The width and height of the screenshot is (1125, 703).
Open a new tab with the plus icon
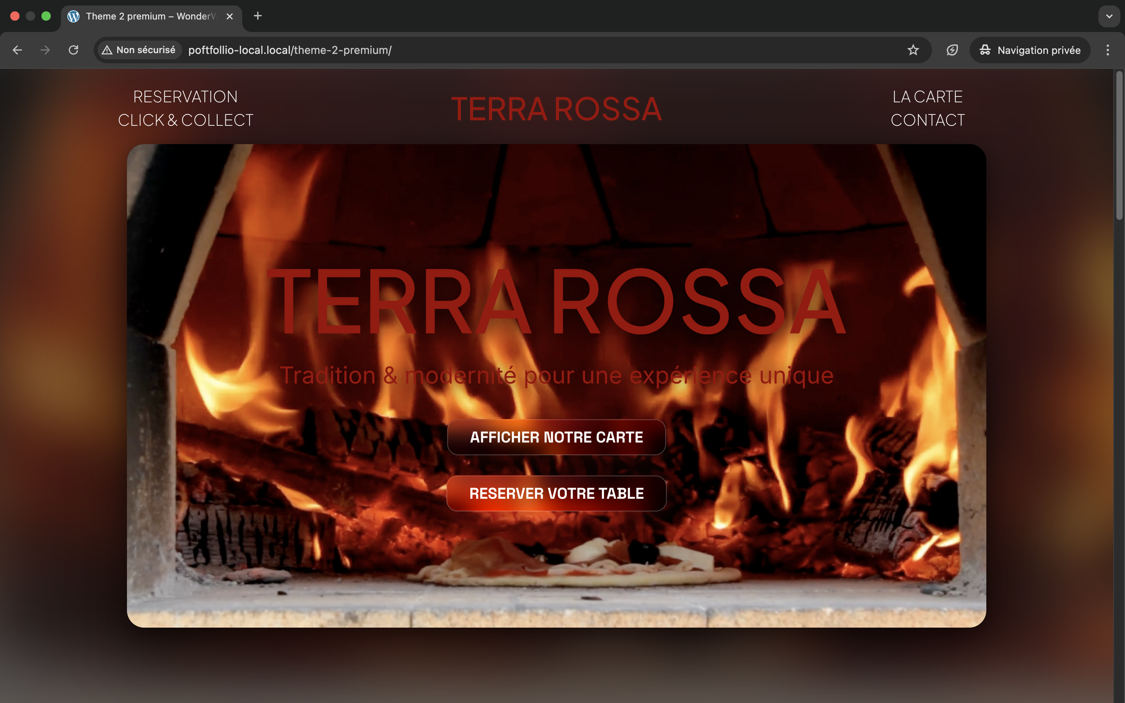pos(257,16)
